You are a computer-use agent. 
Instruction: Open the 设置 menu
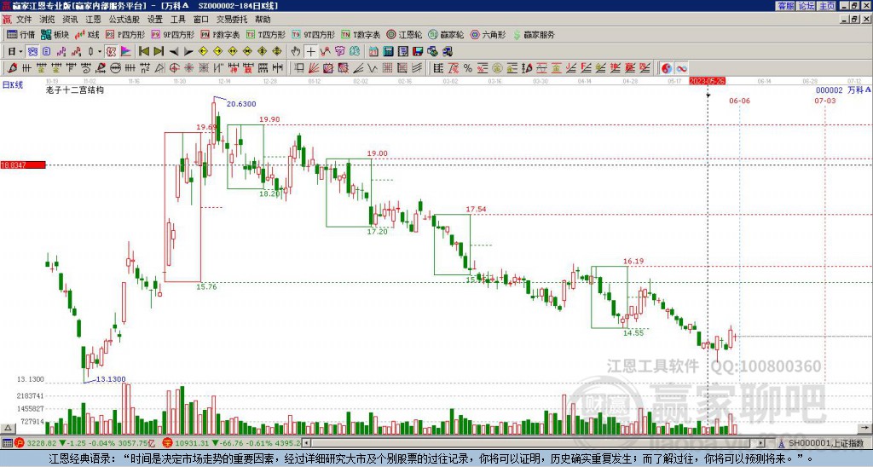point(155,20)
